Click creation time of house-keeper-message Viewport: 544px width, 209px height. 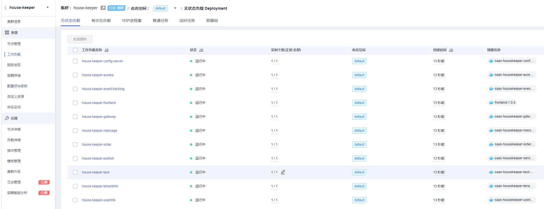coord(439,131)
